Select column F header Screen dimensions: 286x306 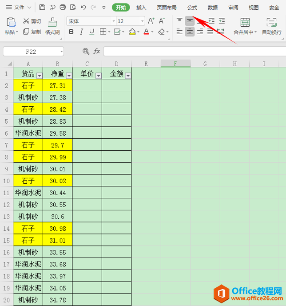click(x=175, y=64)
